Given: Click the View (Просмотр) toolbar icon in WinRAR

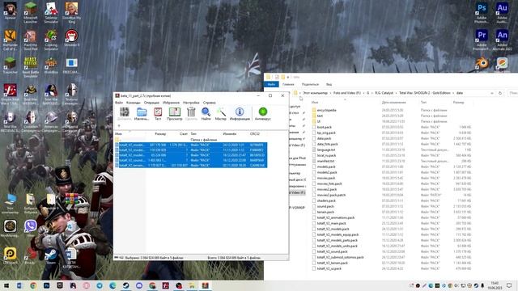Looking at the screenshot, I should 175,114.
